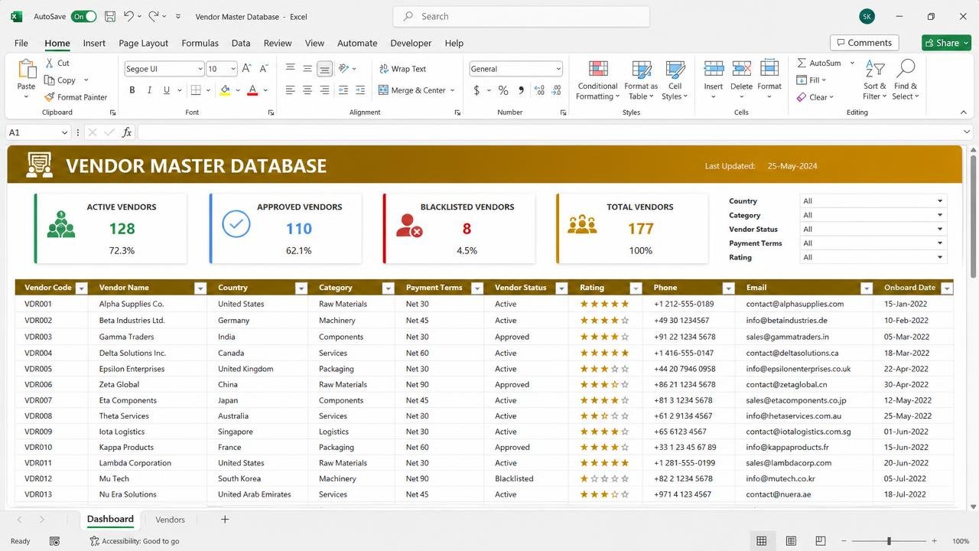This screenshot has width=979, height=551.
Task: Click the Center align icon
Action: 307,90
